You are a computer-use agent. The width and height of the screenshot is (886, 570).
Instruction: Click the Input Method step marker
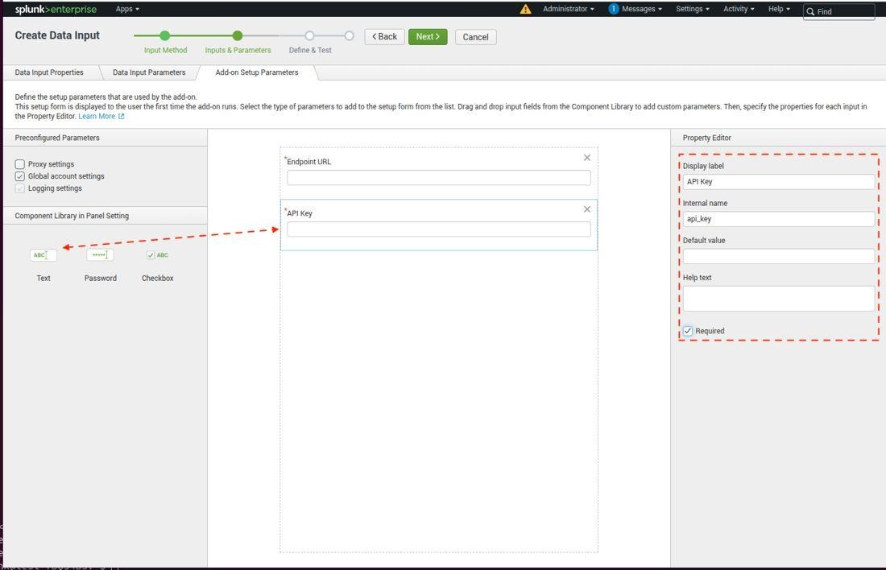click(165, 35)
